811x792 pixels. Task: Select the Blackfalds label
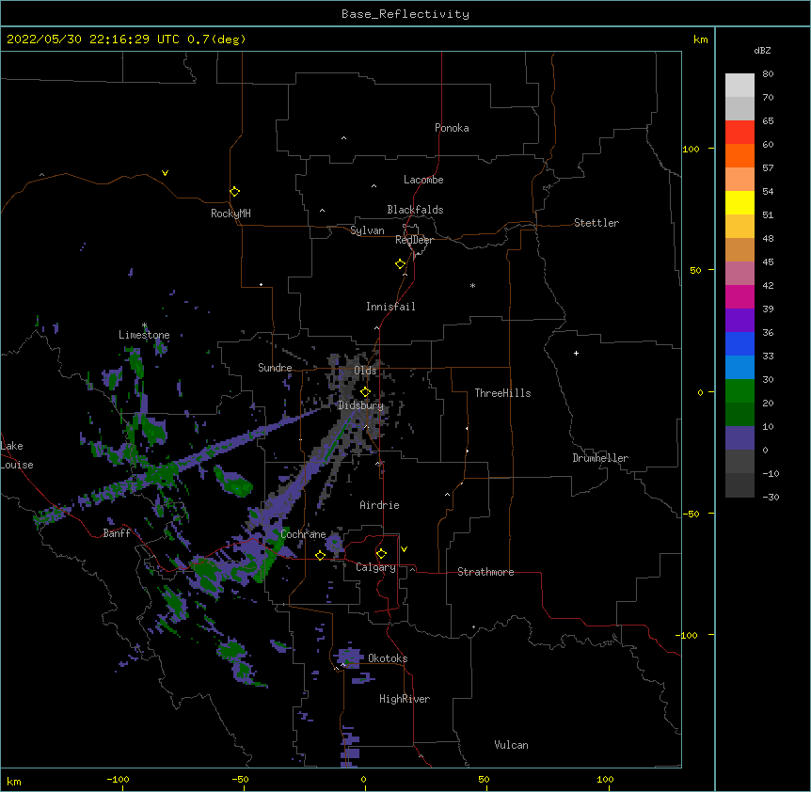click(415, 210)
